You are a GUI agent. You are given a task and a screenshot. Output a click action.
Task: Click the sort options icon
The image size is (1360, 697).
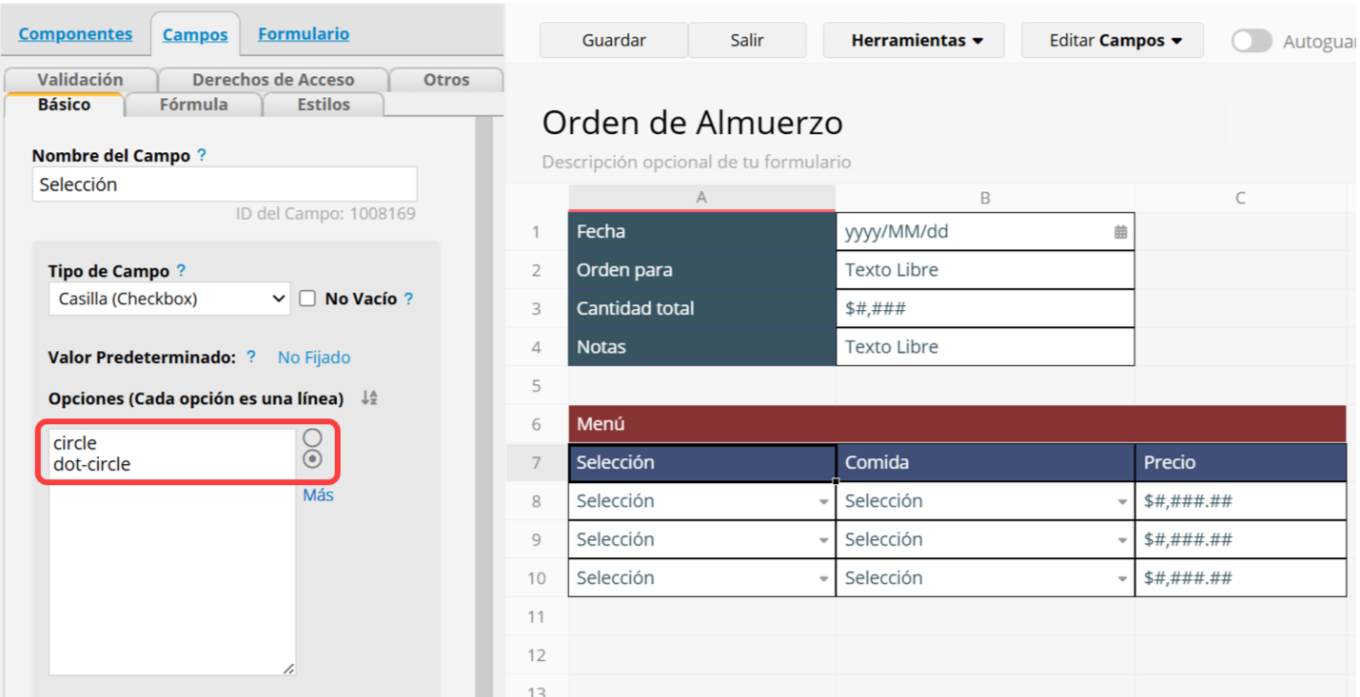369,398
